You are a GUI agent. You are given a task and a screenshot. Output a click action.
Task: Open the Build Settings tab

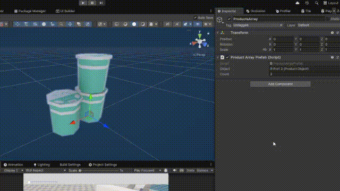pos(70,165)
